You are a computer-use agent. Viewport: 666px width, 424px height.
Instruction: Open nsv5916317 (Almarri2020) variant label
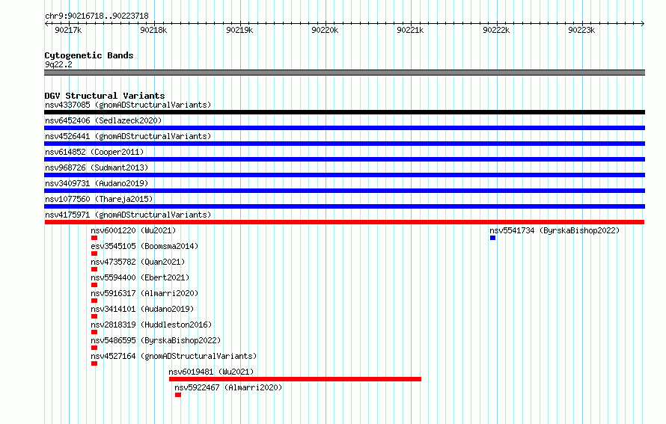click(x=144, y=293)
